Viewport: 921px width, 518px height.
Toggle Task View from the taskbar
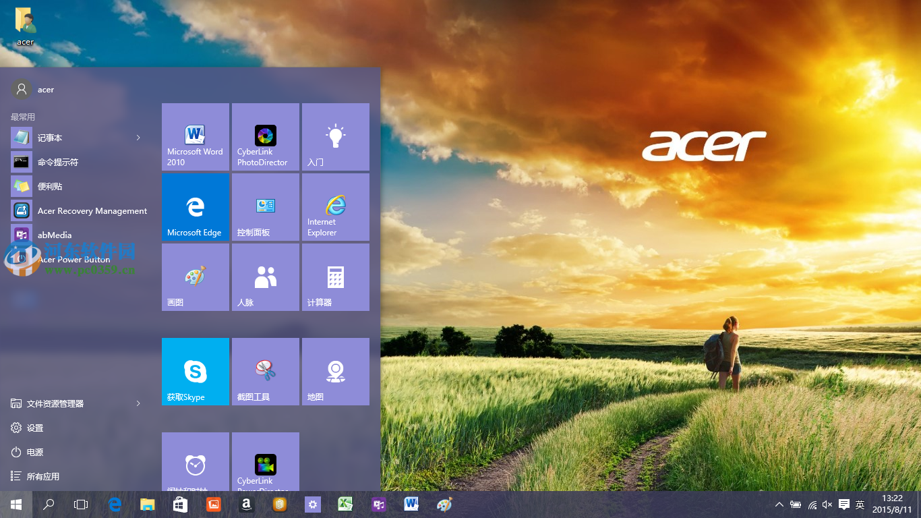[x=81, y=504]
